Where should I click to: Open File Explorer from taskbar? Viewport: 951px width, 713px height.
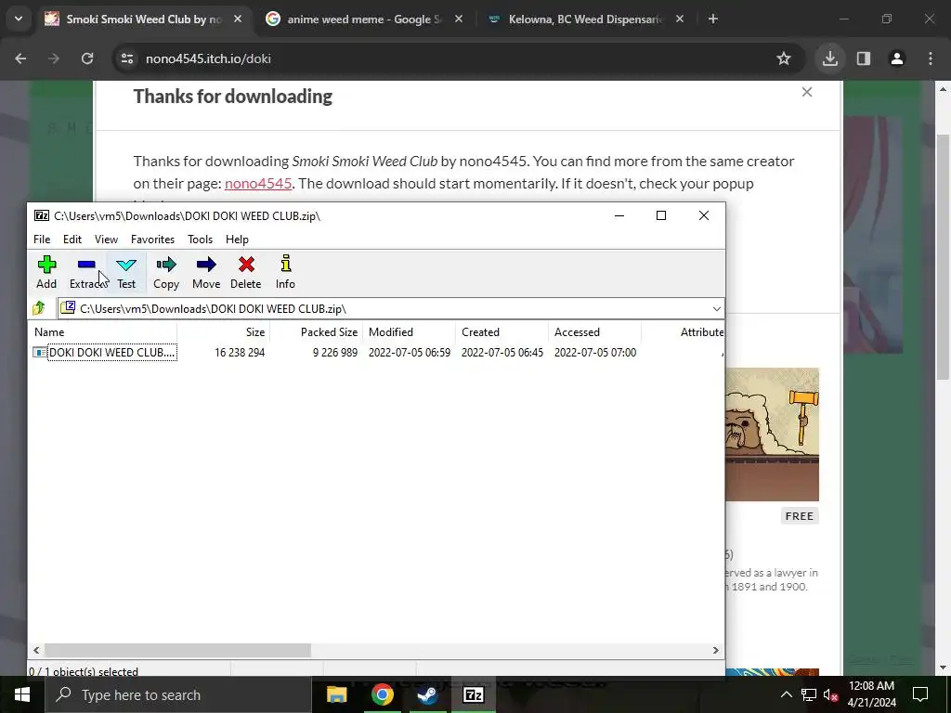tap(336, 694)
